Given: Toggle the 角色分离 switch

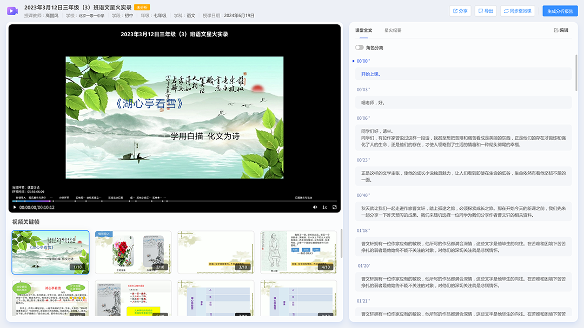Looking at the screenshot, I should [x=359, y=47].
